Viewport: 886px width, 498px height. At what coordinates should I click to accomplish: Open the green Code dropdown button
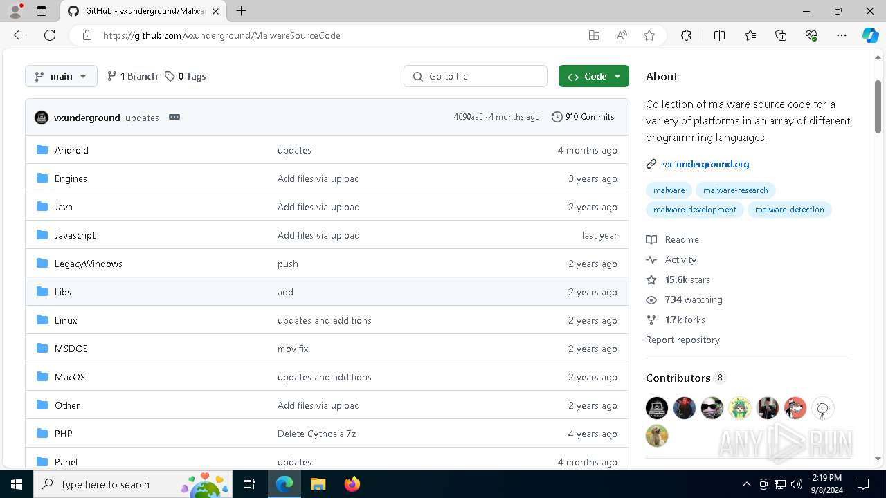click(594, 76)
